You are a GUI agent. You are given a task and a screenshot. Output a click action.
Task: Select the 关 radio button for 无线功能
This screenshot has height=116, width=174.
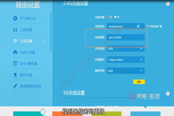[115, 17]
